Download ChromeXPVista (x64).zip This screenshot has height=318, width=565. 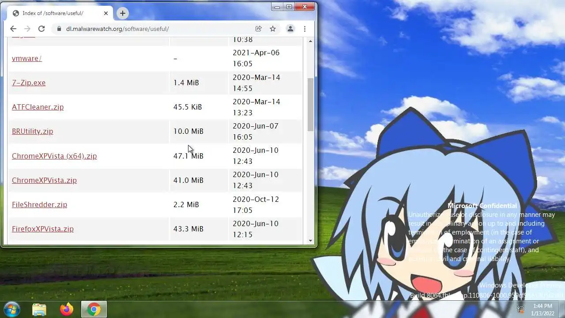tap(54, 156)
